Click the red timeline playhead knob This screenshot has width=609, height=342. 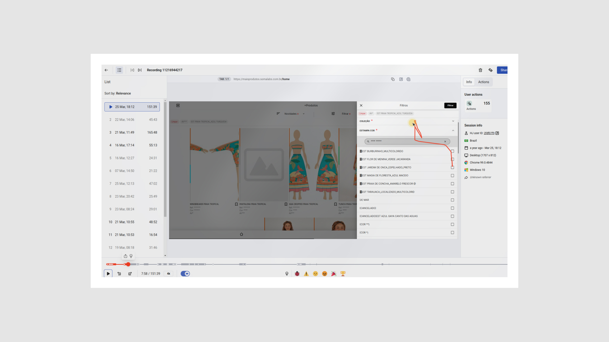pos(128,264)
